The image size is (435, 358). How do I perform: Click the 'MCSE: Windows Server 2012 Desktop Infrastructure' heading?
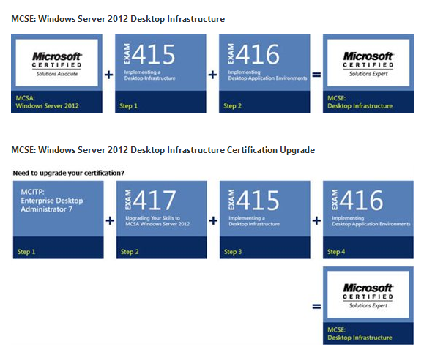point(118,19)
